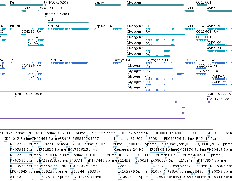
Task: Click transcript 'ASPP-RA'
Action: click(x=214, y=43)
